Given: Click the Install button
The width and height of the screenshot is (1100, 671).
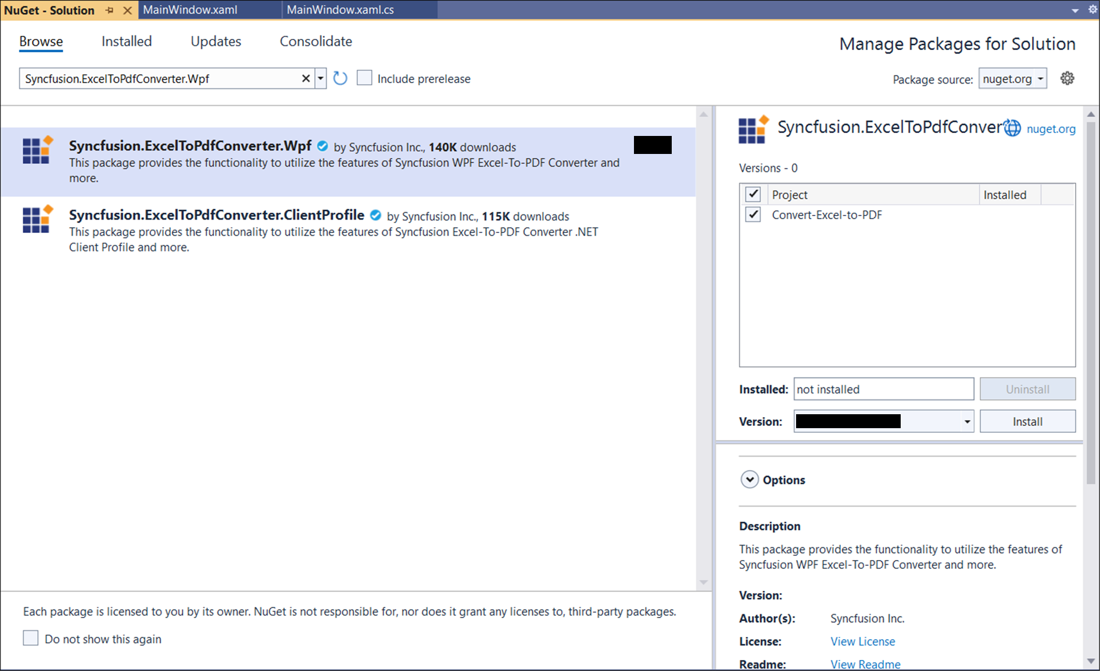Looking at the screenshot, I should point(1027,422).
